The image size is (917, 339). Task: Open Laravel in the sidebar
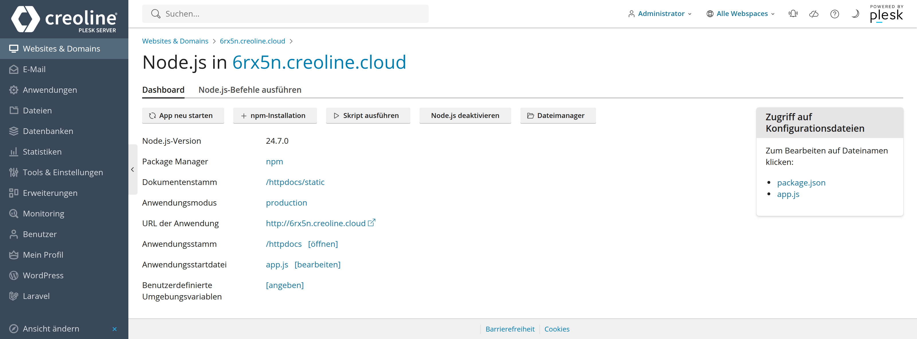click(x=64, y=296)
